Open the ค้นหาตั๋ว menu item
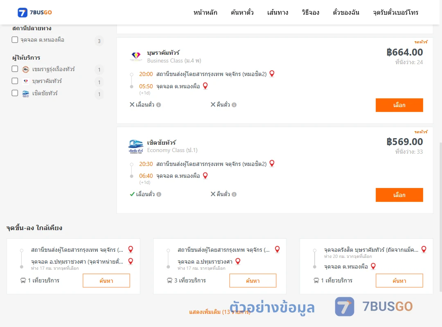Screen dimensions: 442x327 242,12
